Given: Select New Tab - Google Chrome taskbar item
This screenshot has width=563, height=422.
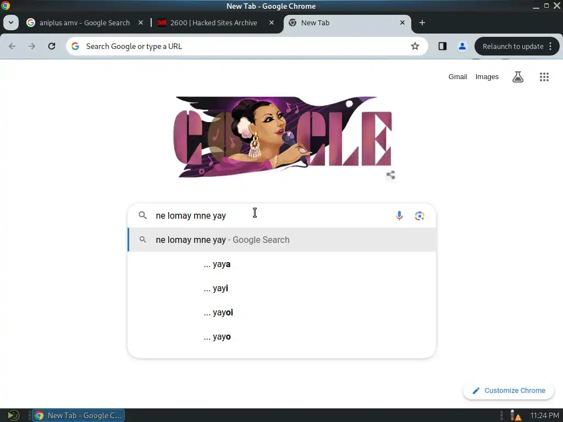Looking at the screenshot, I should pyautogui.click(x=79, y=415).
